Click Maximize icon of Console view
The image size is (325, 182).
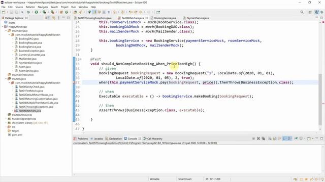(321, 139)
